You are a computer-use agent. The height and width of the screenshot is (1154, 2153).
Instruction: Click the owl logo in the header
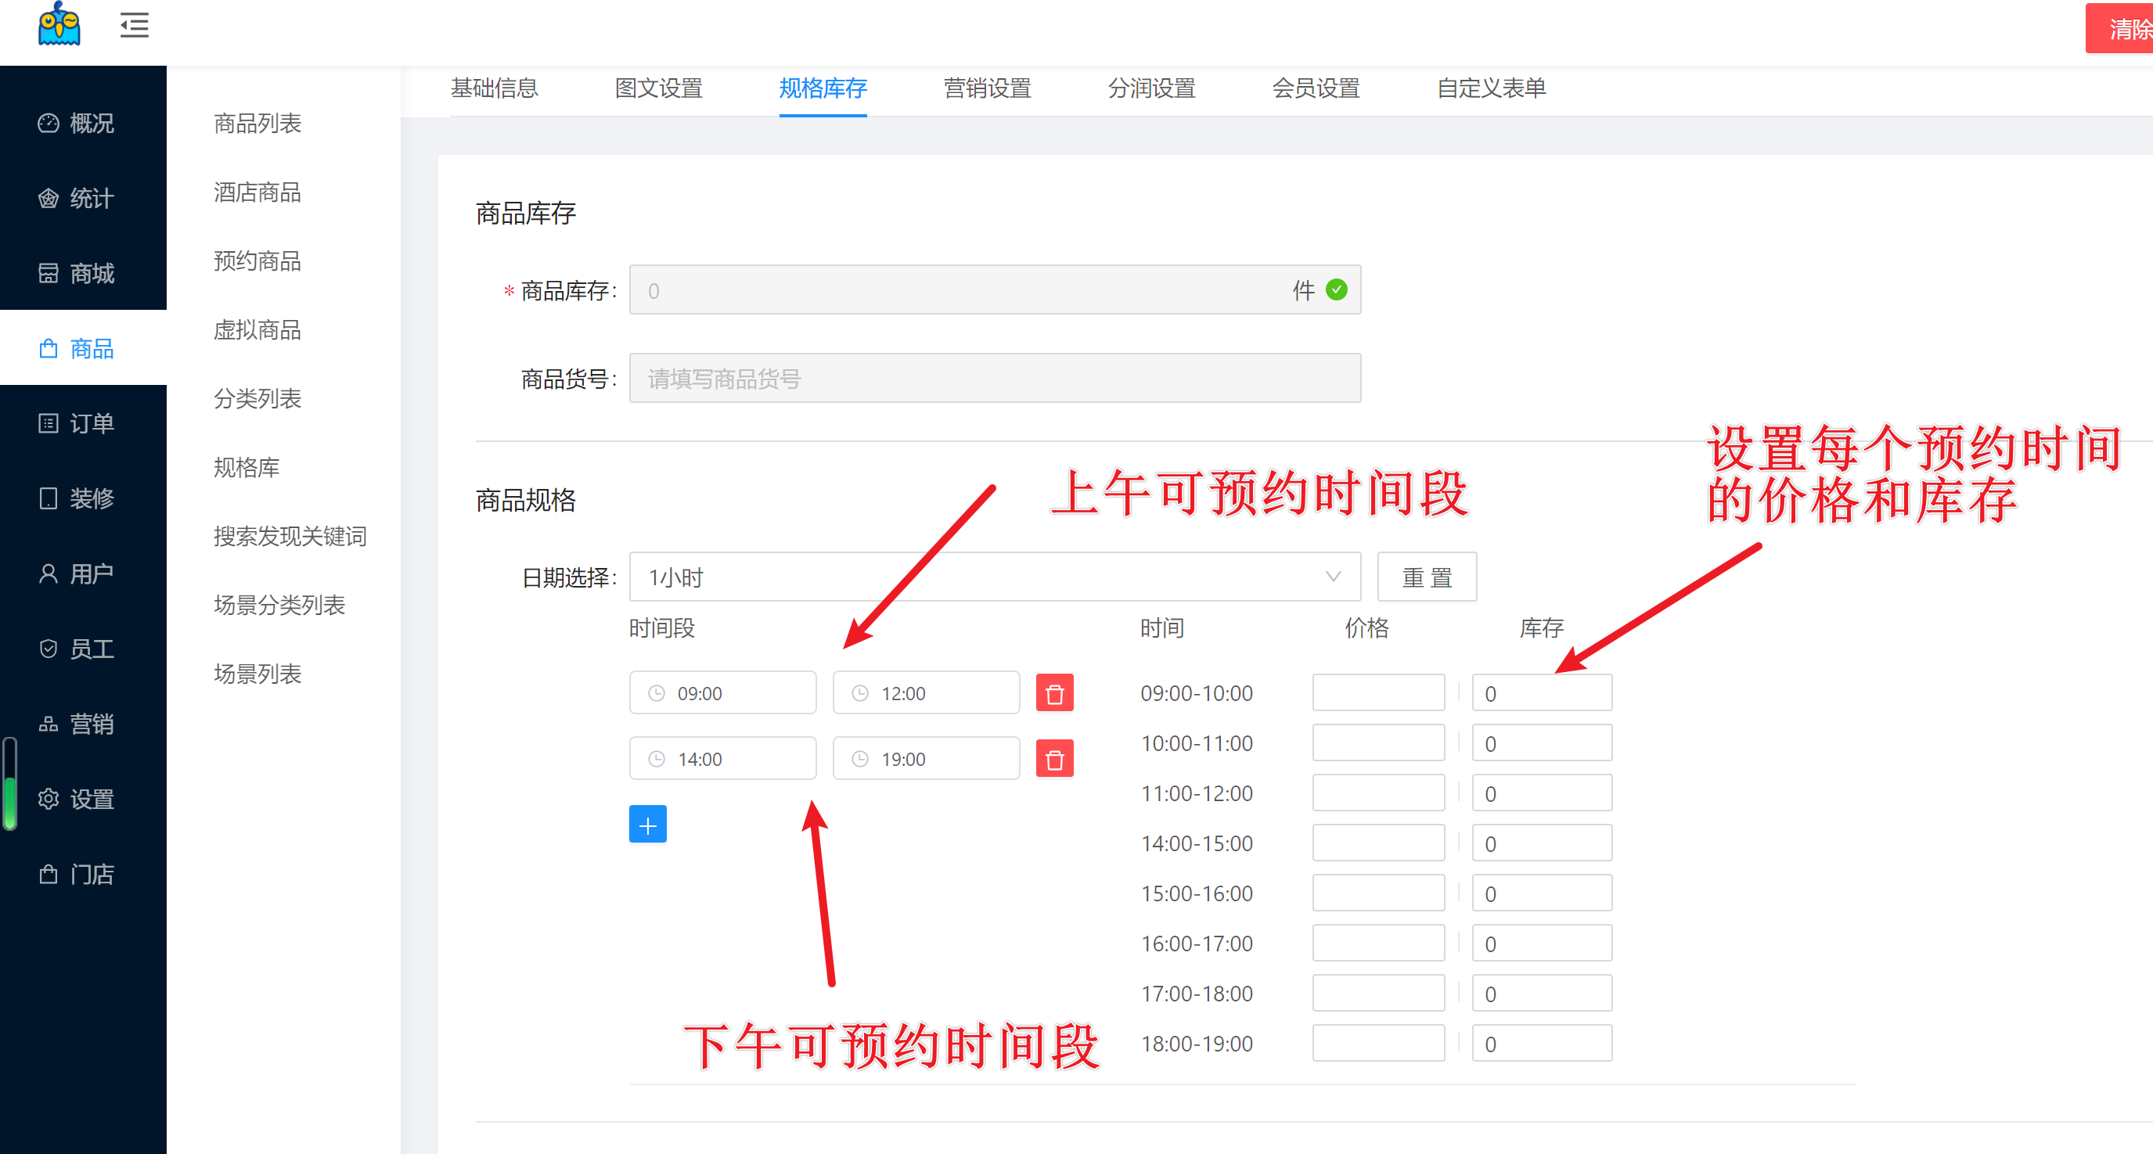pyautogui.click(x=59, y=25)
